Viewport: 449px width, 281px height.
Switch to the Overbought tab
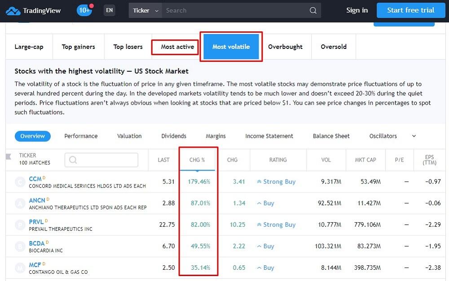pos(285,47)
